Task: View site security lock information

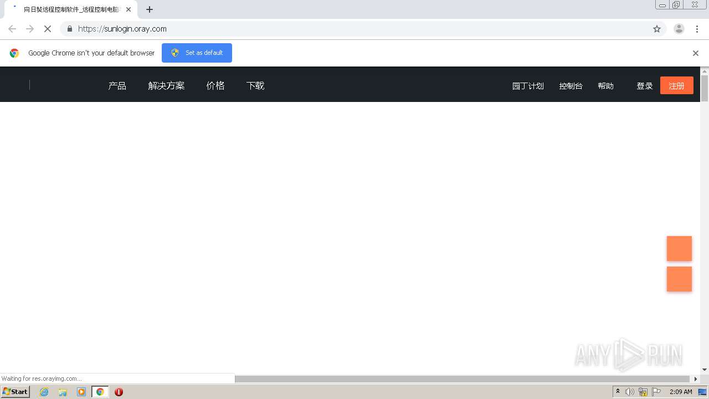Action: (x=70, y=29)
